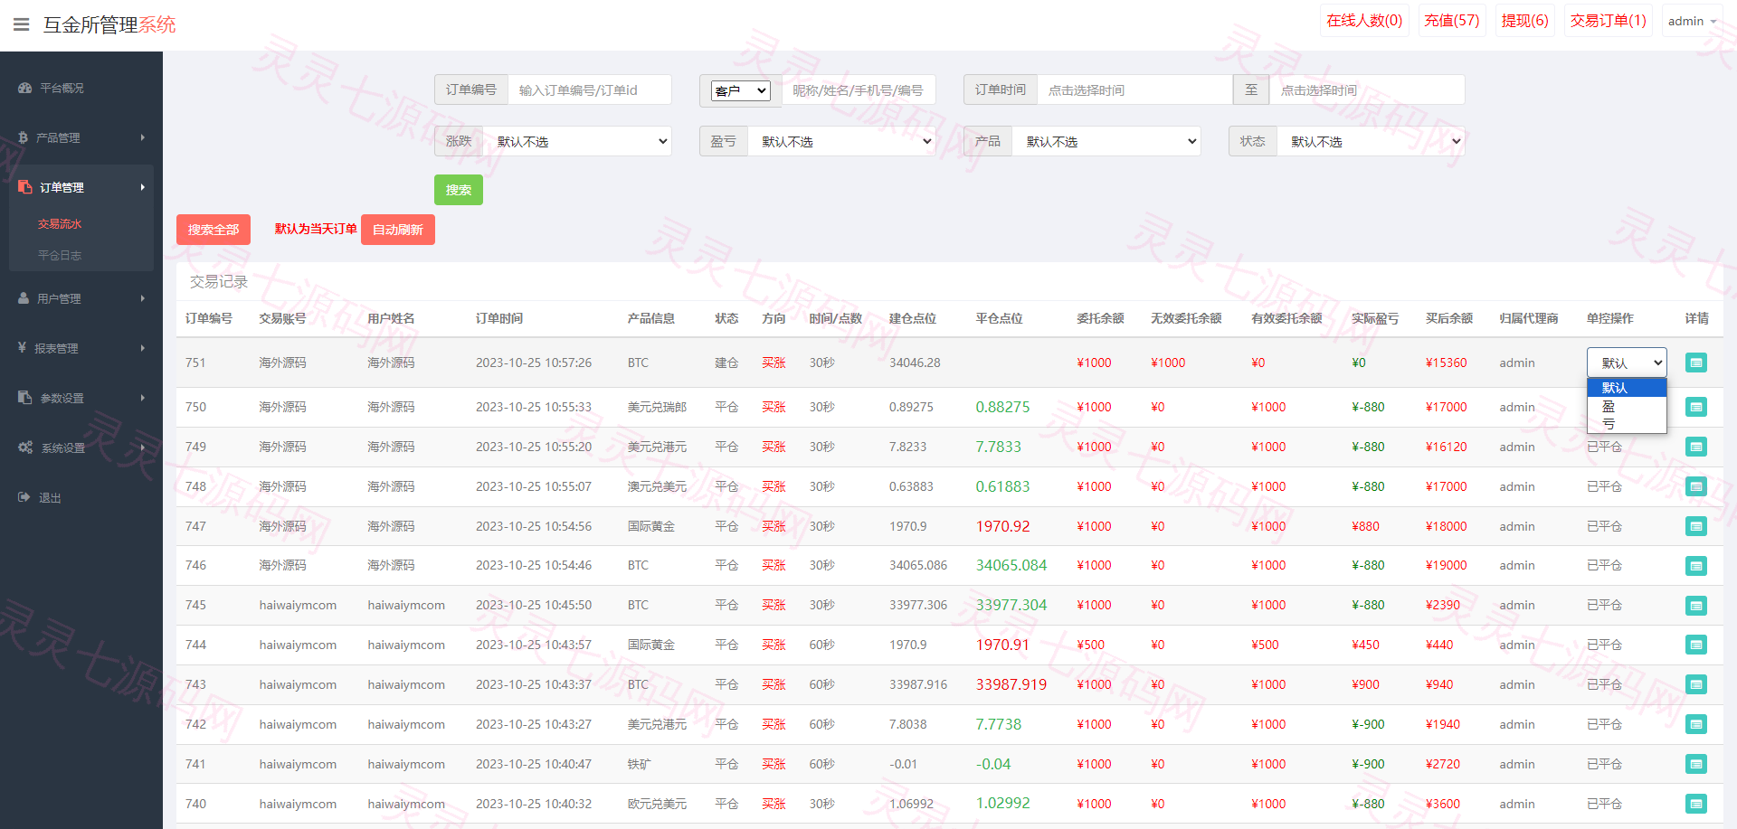Focus the order number input field
This screenshot has height=829, width=1737.
pos(590,90)
